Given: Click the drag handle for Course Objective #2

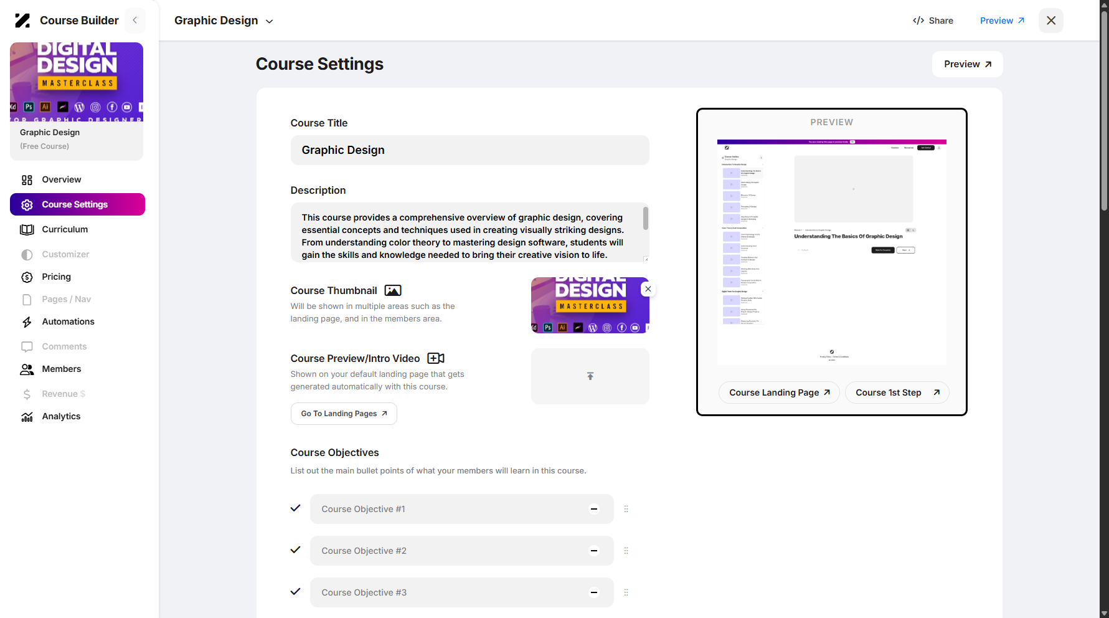Looking at the screenshot, I should point(626,551).
